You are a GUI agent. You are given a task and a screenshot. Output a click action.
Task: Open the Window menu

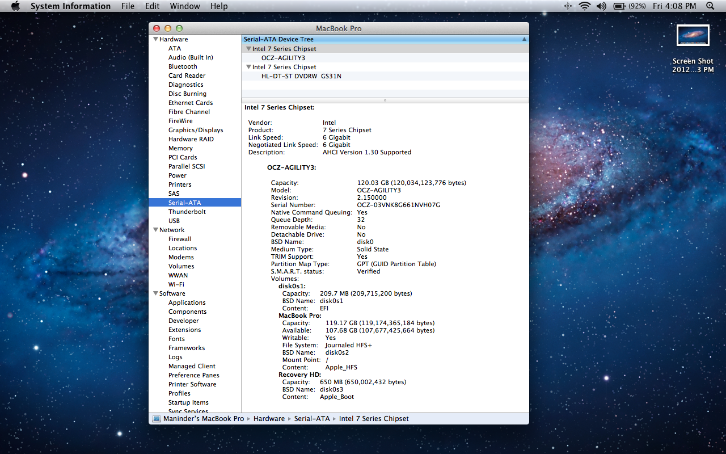(x=185, y=6)
